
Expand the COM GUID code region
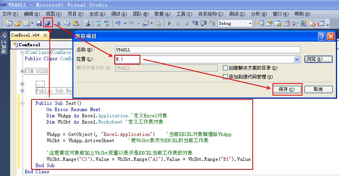coord(22,71)
